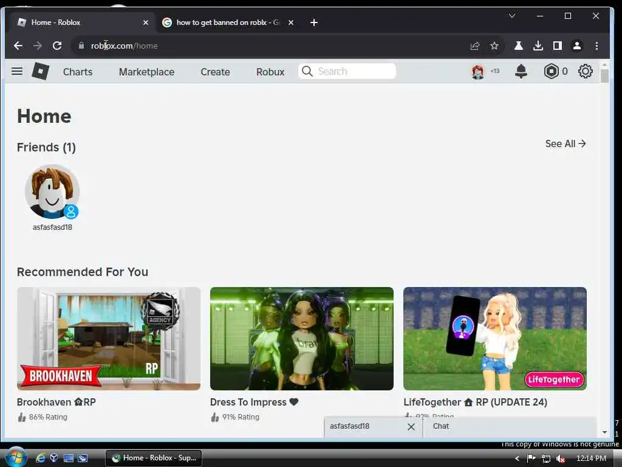Share this page icon
The image size is (622, 467).
coord(475,46)
